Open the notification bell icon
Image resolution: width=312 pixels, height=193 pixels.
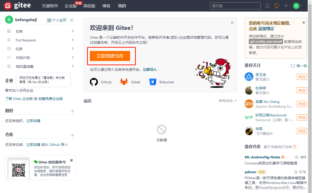267,6
